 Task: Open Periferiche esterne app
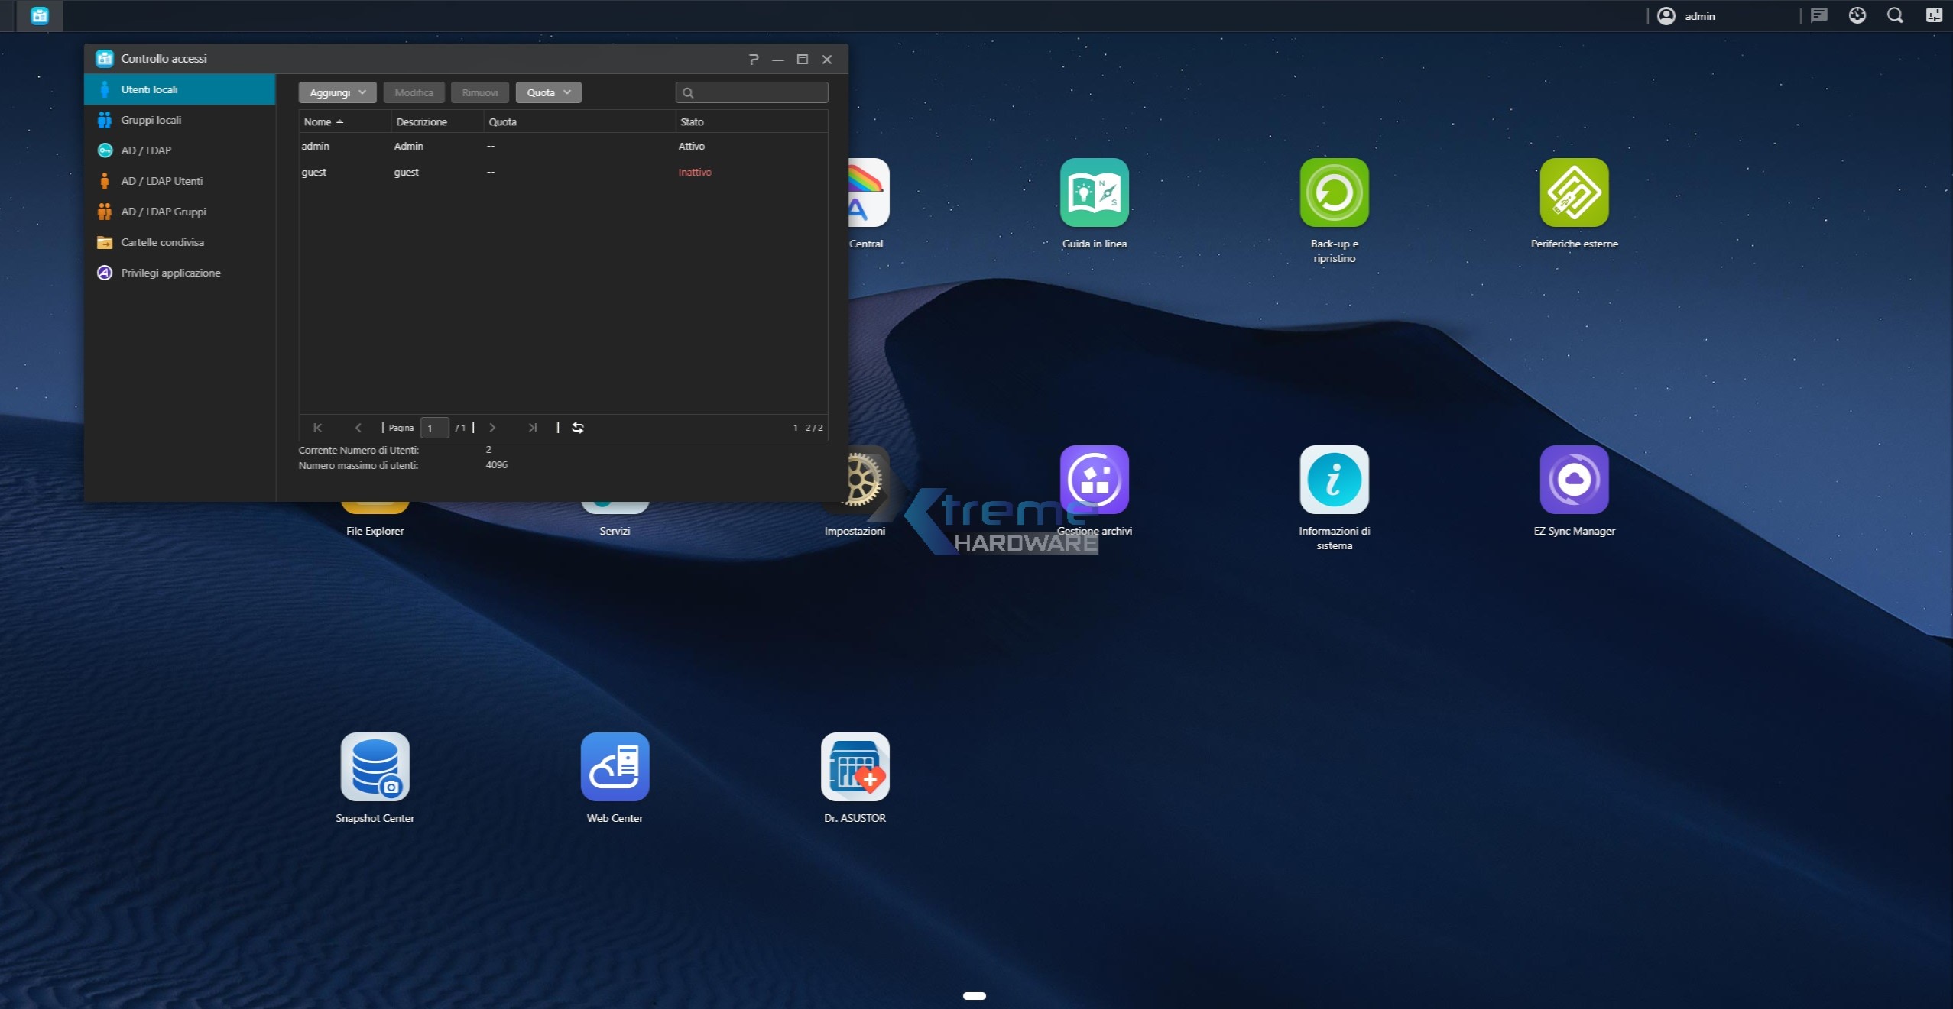pyautogui.click(x=1574, y=192)
